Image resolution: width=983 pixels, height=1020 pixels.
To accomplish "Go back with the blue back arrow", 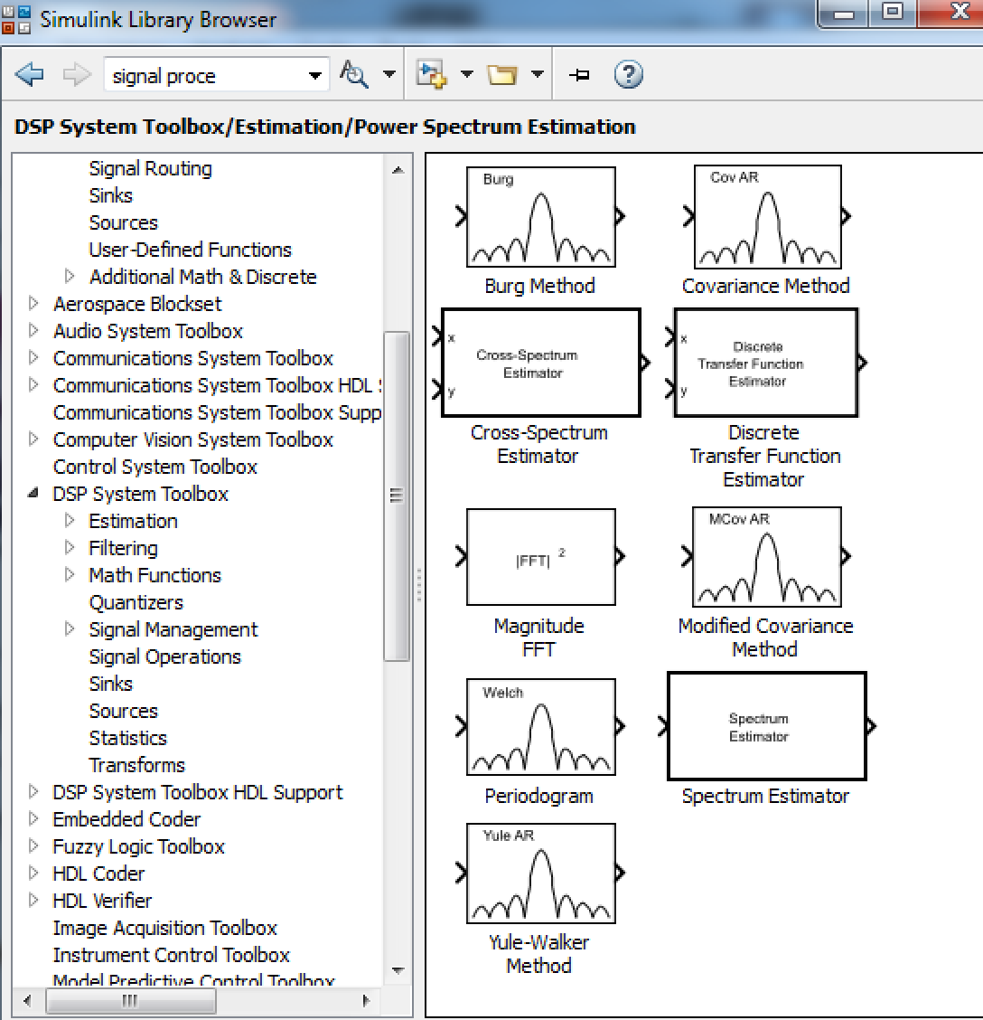I will (x=29, y=75).
